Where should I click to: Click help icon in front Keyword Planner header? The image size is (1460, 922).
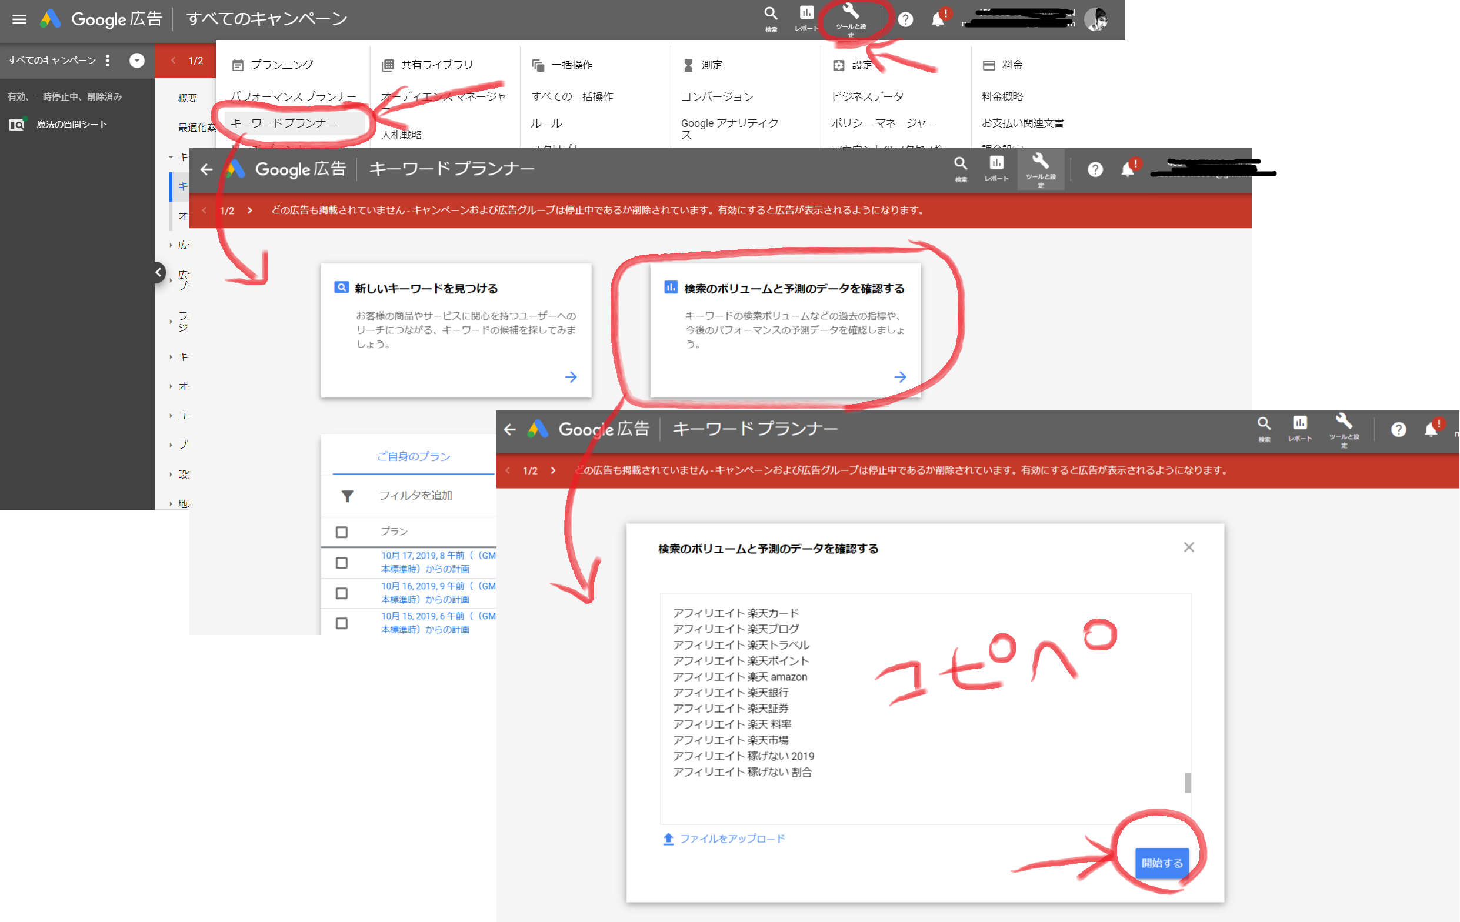click(1398, 430)
